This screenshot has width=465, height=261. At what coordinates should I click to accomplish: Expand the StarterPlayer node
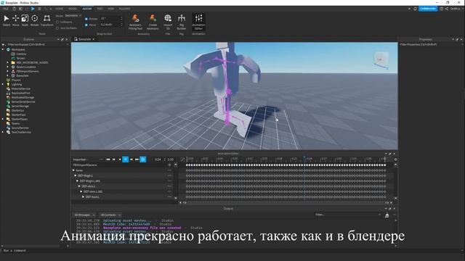[3, 119]
